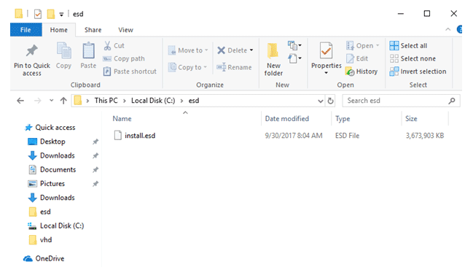Image resolution: width=465 pixels, height=270 pixels.
Task: Open Pictures in sidebar
Action: tap(46, 184)
